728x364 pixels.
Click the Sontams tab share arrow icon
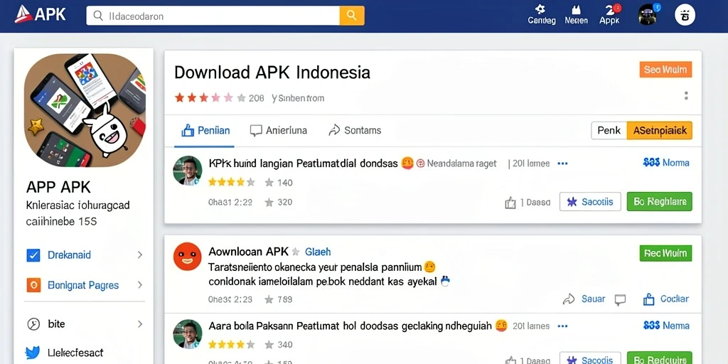pyautogui.click(x=334, y=131)
